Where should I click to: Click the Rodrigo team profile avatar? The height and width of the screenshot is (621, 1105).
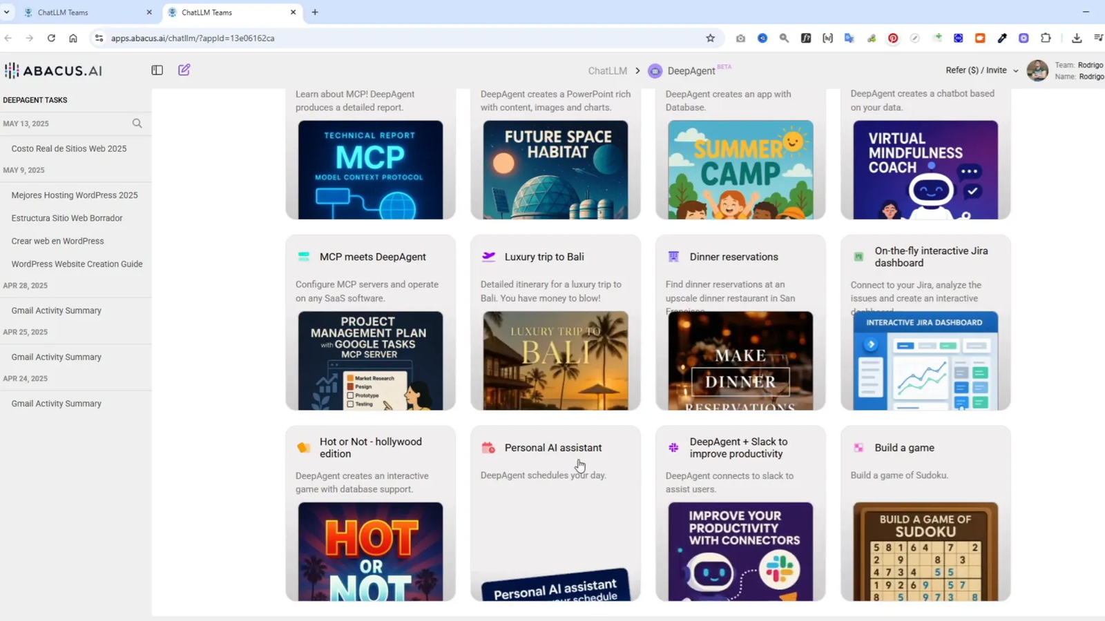(1037, 70)
